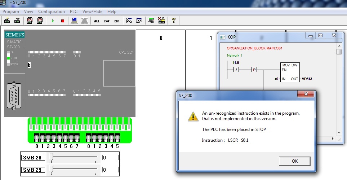Screen dimensions: 347x180
Task: Click the program state block-diagram icon
Action: click(x=129, y=21)
